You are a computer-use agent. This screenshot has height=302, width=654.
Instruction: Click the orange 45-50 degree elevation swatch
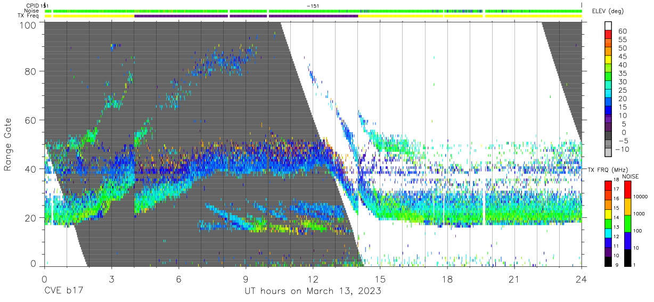tap(609, 52)
